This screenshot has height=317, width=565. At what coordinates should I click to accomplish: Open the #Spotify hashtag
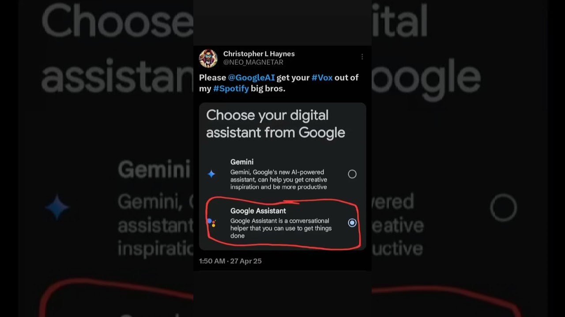pos(231,88)
